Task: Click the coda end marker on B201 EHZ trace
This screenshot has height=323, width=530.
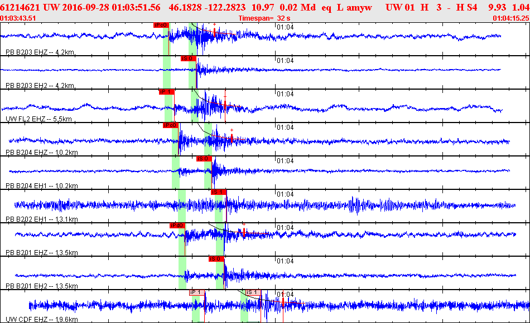Action: pos(244,232)
